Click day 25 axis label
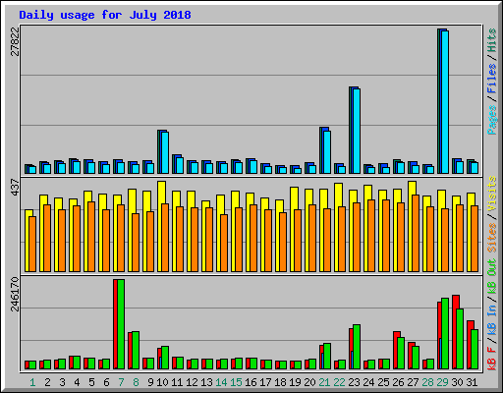Screen dimensions: 503x393 point(383,382)
